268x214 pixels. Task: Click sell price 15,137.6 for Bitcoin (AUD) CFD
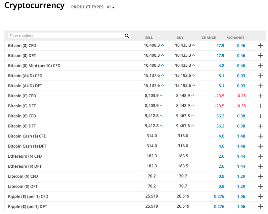(152, 75)
